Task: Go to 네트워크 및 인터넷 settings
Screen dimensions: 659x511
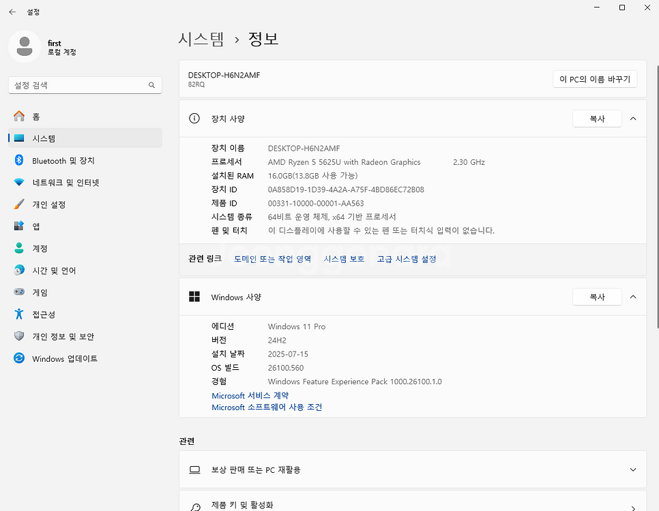Action: (x=85, y=182)
